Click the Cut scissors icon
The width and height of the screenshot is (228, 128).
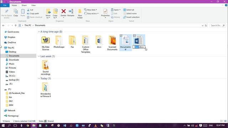(x=28, y=10)
